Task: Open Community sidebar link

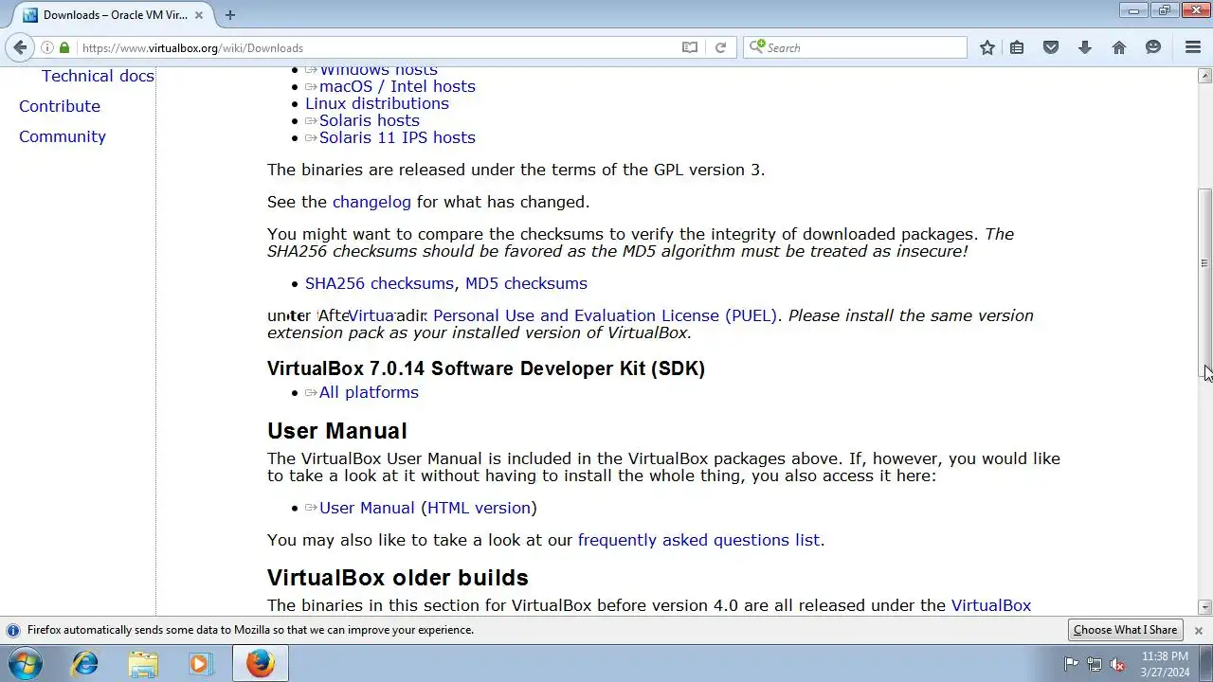Action: pos(63,136)
